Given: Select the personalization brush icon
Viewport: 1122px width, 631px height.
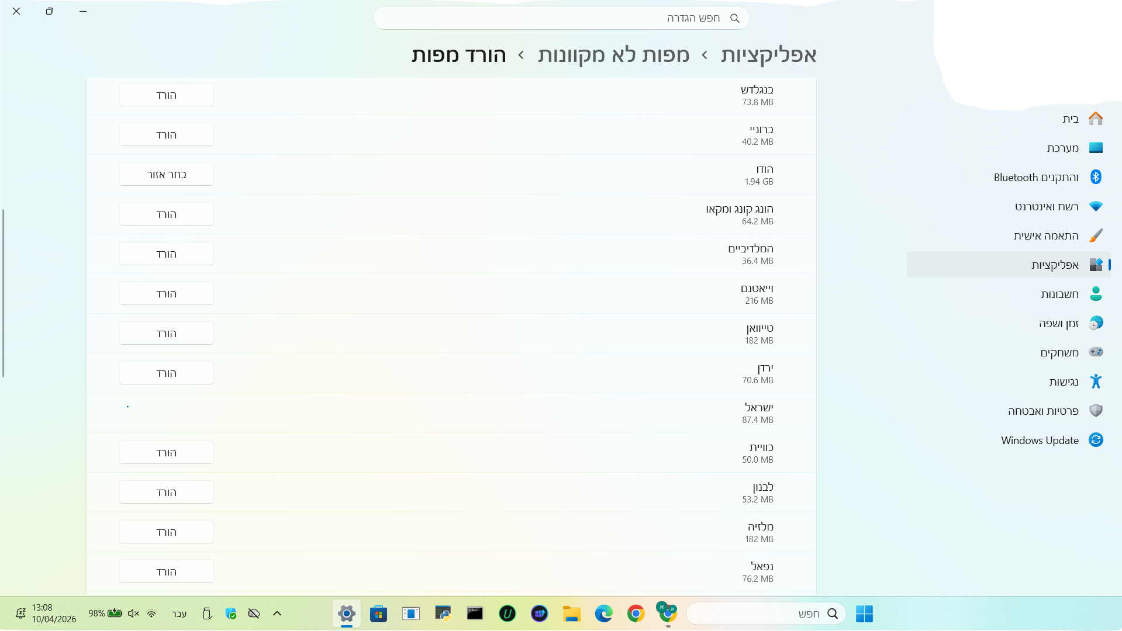Looking at the screenshot, I should click(1096, 235).
